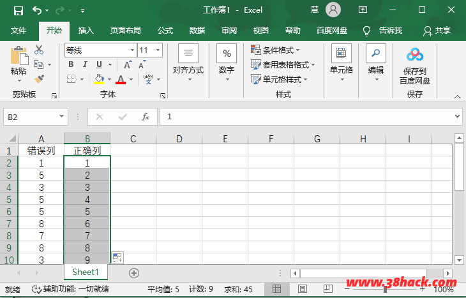The height and width of the screenshot is (298, 466).
Task: Toggle Bold formatting
Action: coord(71,64)
